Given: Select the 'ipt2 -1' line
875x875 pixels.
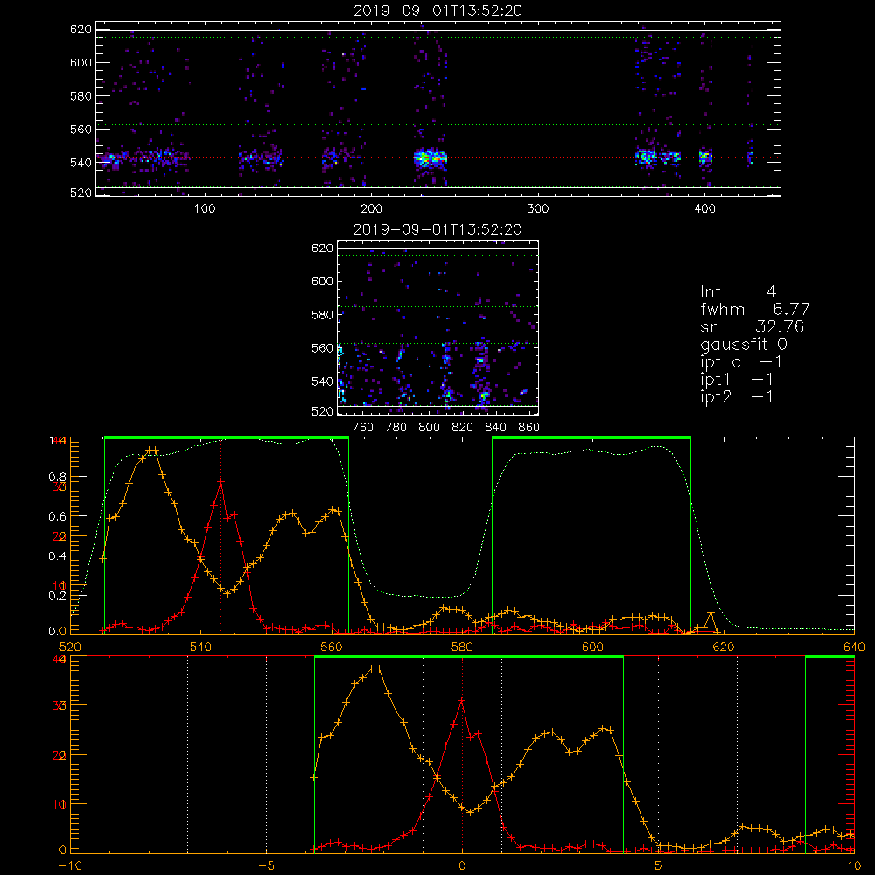Looking at the screenshot, I should (737, 397).
